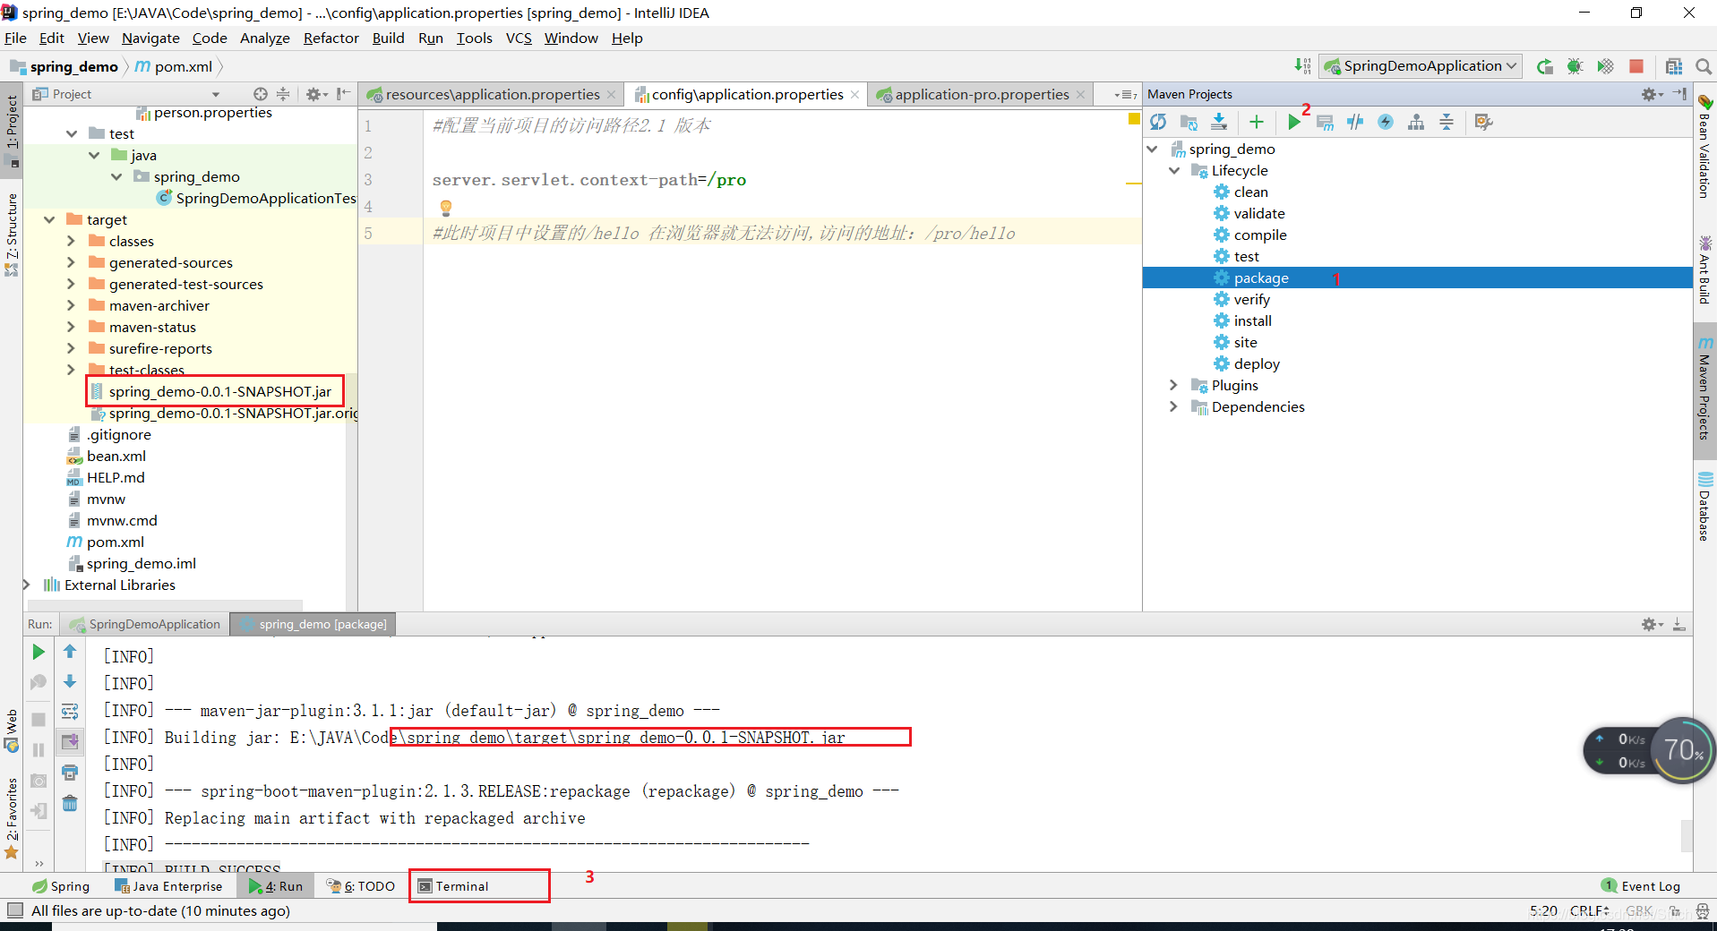1717x931 pixels.
Task: Click the Execute Maven Goal icon
Action: click(1326, 122)
